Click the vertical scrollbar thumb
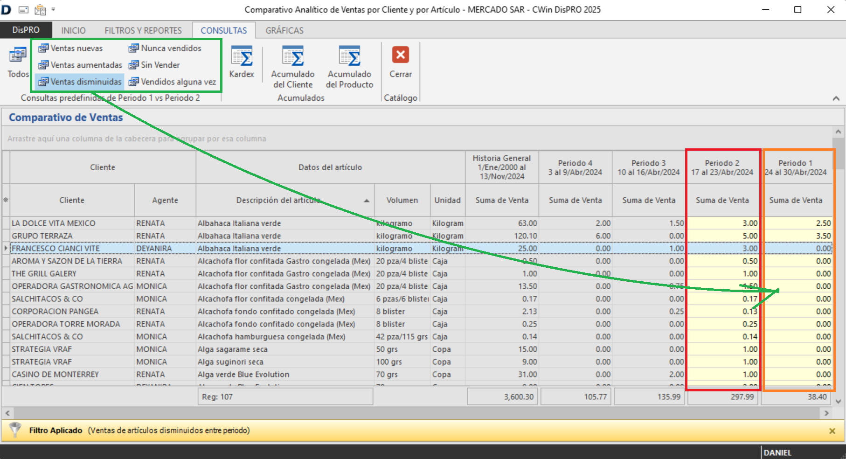The image size is (846, 459). coord(838,153)
